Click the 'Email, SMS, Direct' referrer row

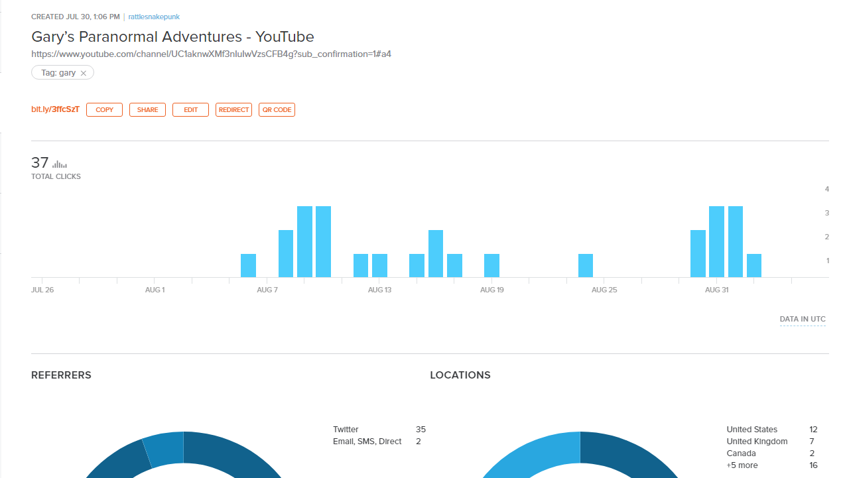coord(379,442)
